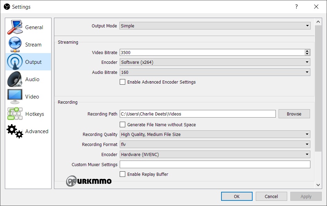Viewport: 327px width, 206px height.
Task: Select the Stream globe icon
Action: coord(15,44)
